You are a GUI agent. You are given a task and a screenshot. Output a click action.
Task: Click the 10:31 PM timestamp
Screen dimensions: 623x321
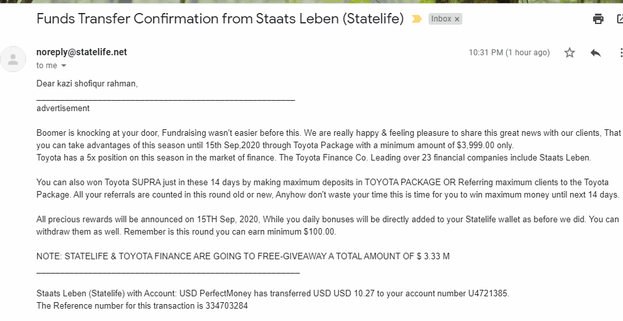point(509,53)
